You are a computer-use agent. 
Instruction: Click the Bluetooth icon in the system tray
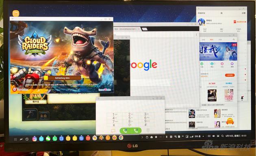click(x=167, y=137)
